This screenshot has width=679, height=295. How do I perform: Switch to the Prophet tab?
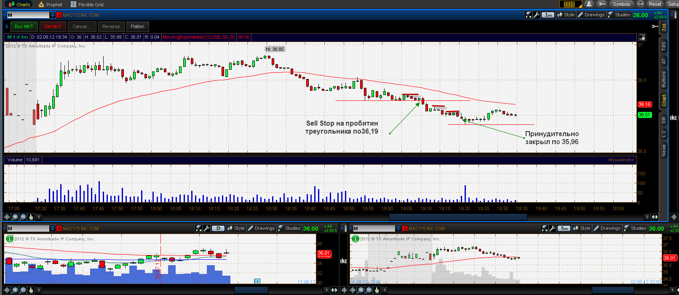pos(50,4)
